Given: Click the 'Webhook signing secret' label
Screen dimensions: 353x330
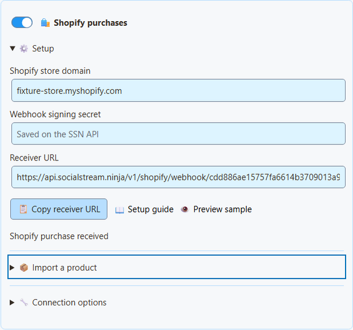Looking at the screenshot, I should point(55,114).
